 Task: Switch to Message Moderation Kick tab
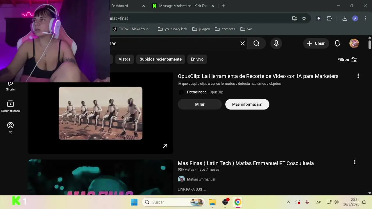pyautogui.click(x=183, y=6)
